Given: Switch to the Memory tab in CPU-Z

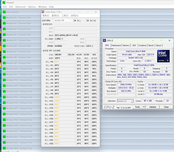Looking at the screenshot, I should coord(126,45).
